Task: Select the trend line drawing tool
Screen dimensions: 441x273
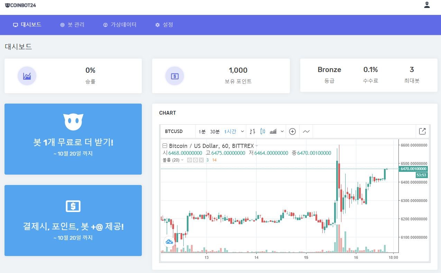Action: (x=306, y=131)
